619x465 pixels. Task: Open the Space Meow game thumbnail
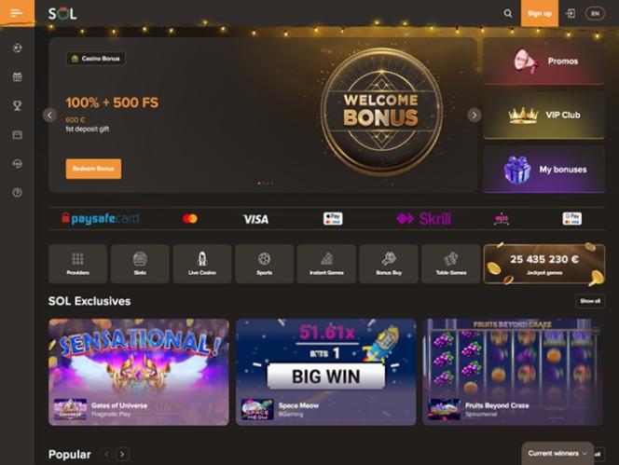click(325, 372)
